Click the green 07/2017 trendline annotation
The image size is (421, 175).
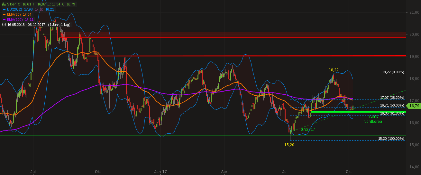pyautogui.click(x=308, y=130)
